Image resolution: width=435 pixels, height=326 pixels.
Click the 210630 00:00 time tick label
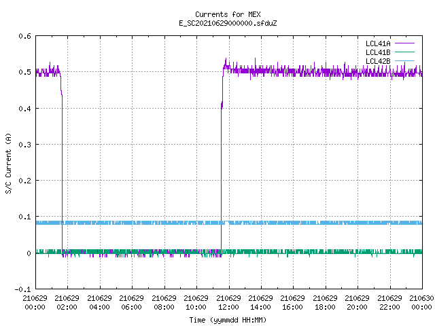pos(421,302)
